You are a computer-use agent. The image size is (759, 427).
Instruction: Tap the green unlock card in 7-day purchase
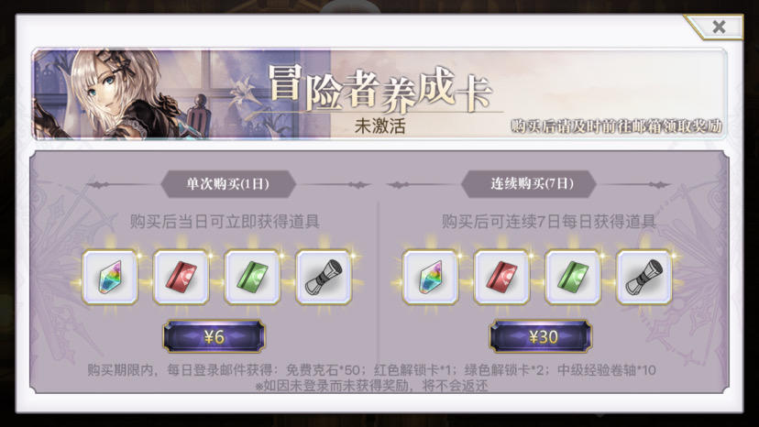point(573,277)
